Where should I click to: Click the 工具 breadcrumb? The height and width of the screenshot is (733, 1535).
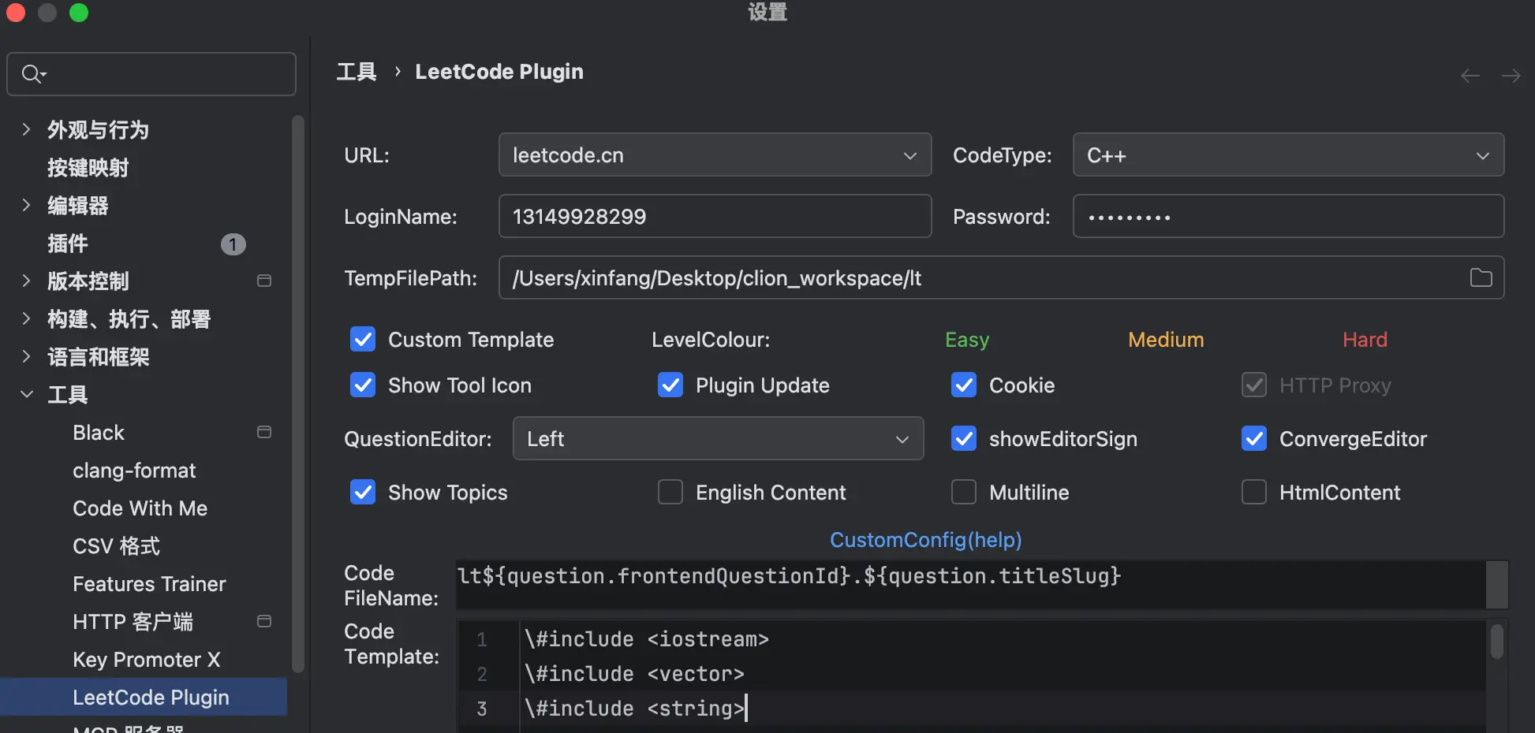(357, 72)
